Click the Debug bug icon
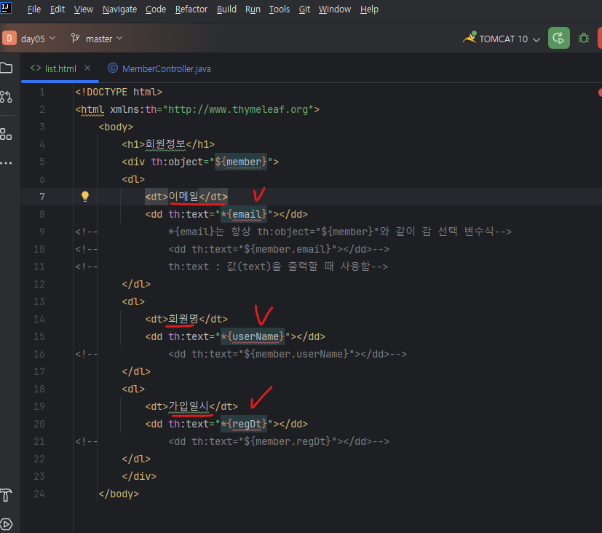602x533 pixels. click(584, 38)
